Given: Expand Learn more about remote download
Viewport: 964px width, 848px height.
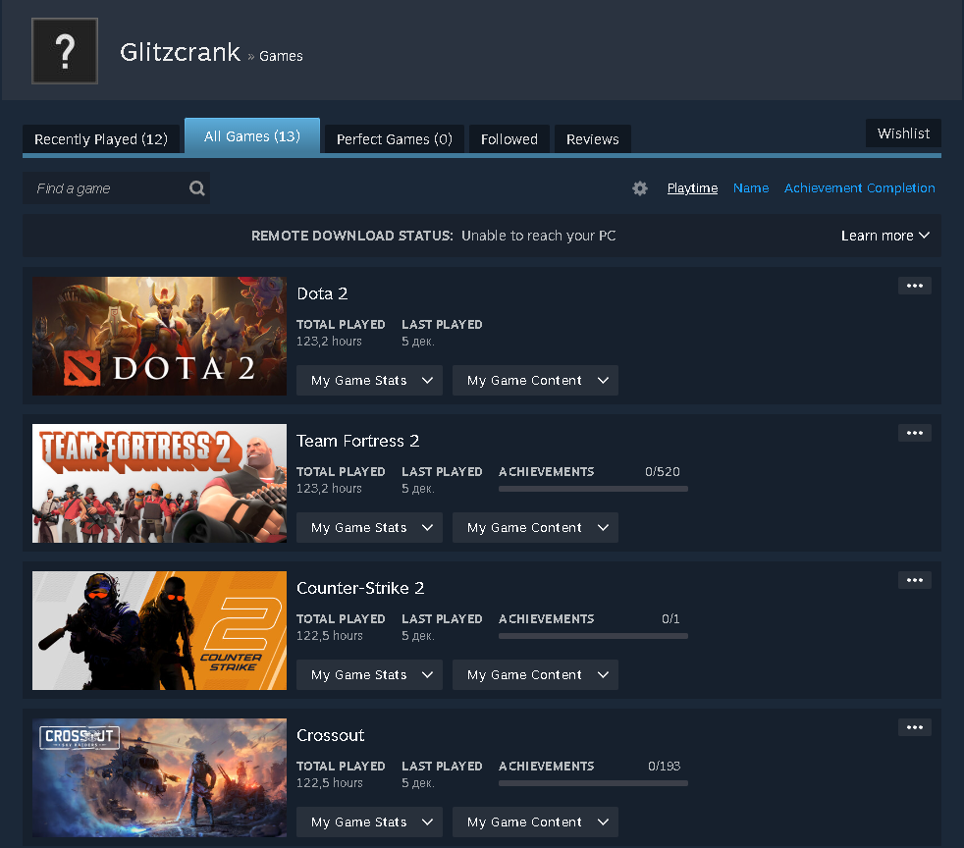Looking at the screenshot, I should pyautogui.click(x=884, y=236).
